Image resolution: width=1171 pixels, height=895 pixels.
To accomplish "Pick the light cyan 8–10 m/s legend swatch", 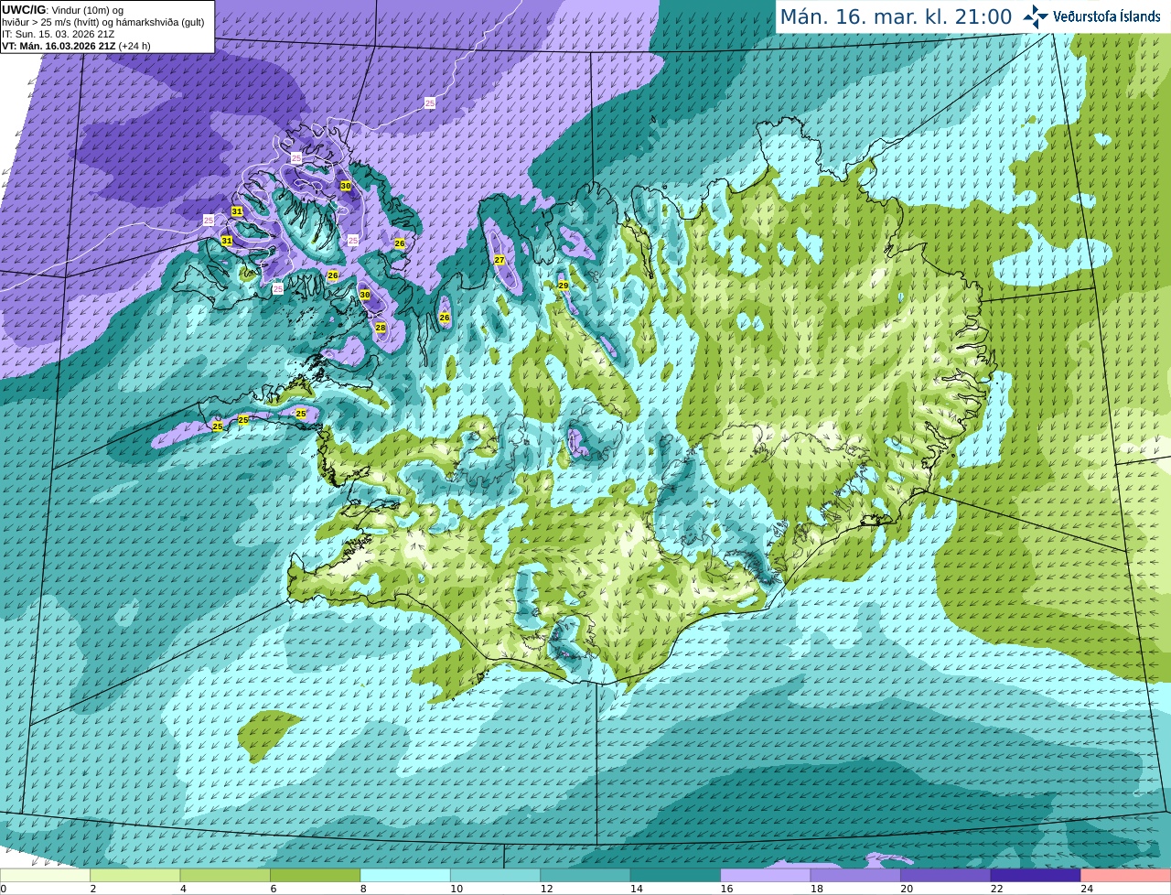I will pos(405,875).
